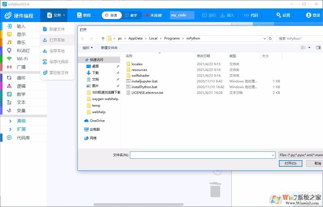Expand the 高级 category chevron
This screenshot has width=323, height=207.
(x=10, y=121)
